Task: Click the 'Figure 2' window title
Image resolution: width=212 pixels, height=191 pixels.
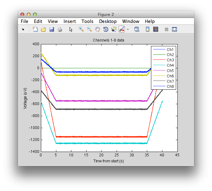Action: pyautogui.click(x=106, y=14)
